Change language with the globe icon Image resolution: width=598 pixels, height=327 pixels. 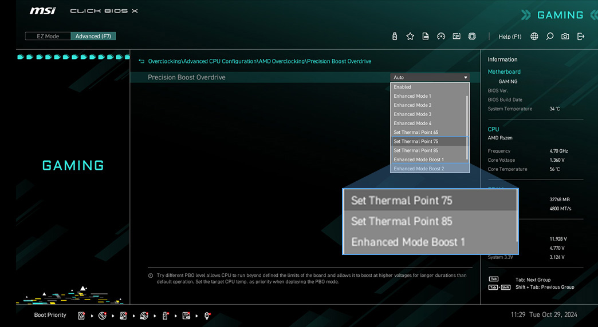point(534,36)
